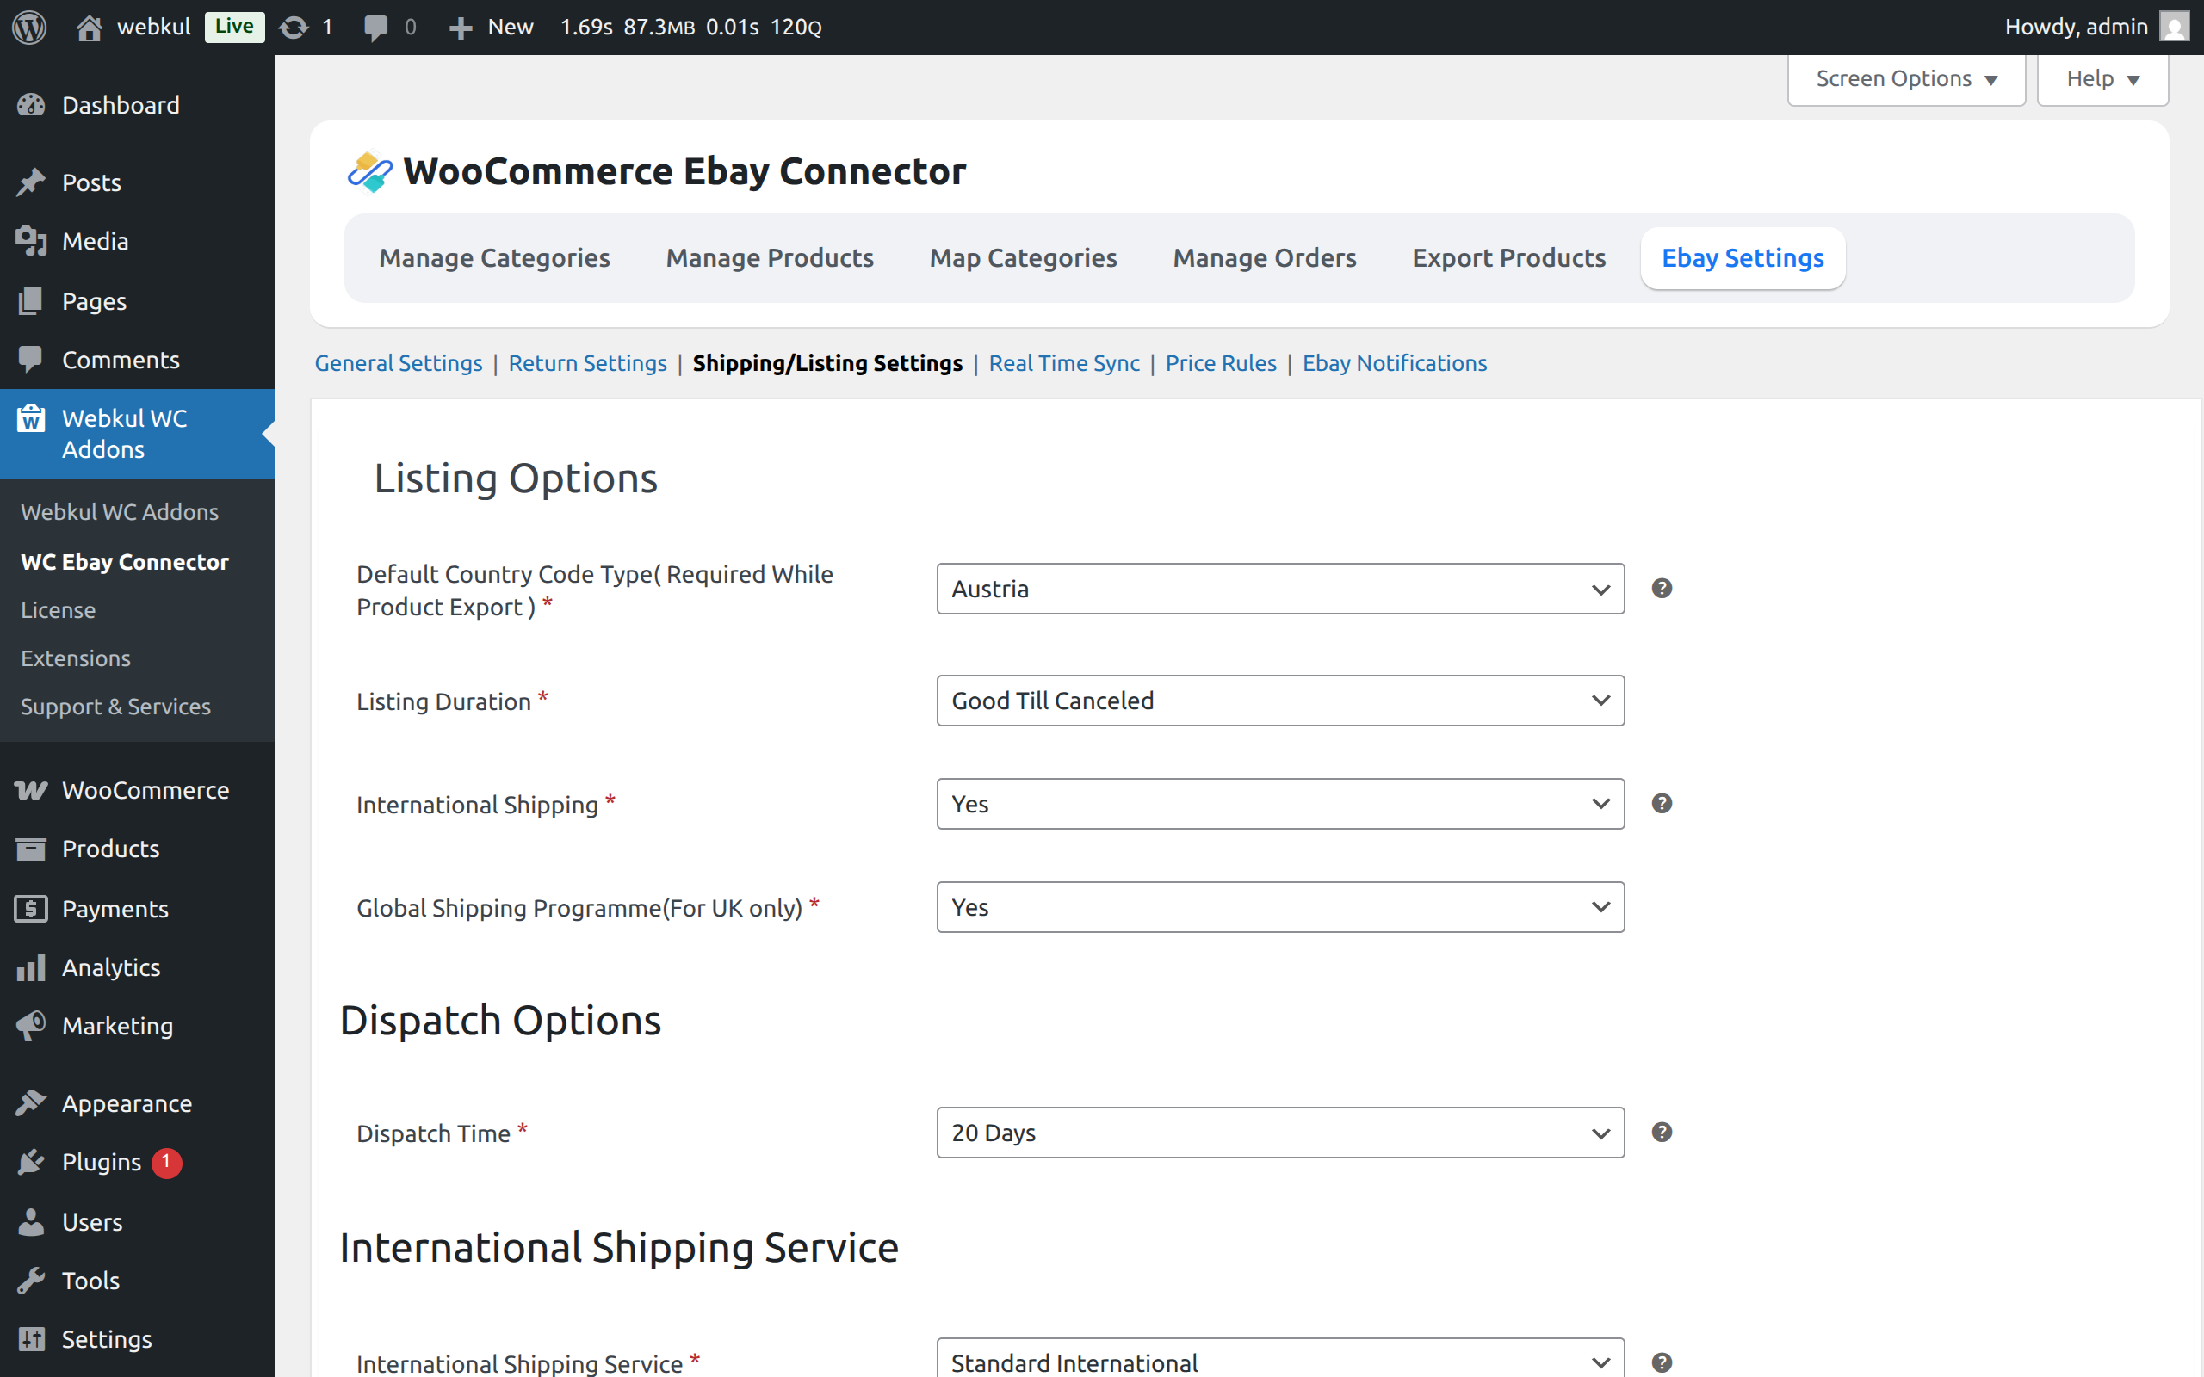Click the WooCommerce Ebay Connector logo
Screen dimensions: 2204x1377
pos(369,171)
